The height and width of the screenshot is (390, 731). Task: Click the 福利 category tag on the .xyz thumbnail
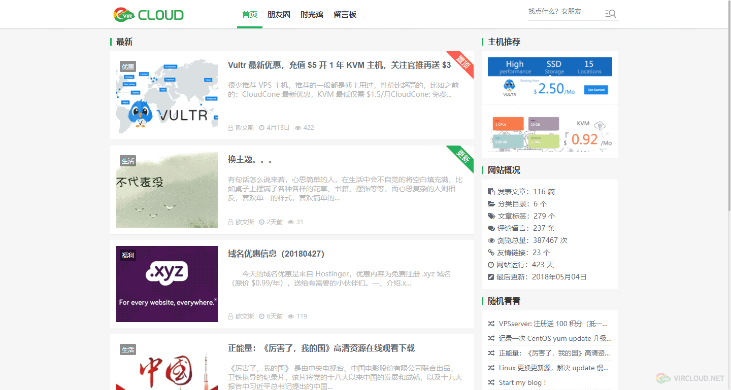127,256
